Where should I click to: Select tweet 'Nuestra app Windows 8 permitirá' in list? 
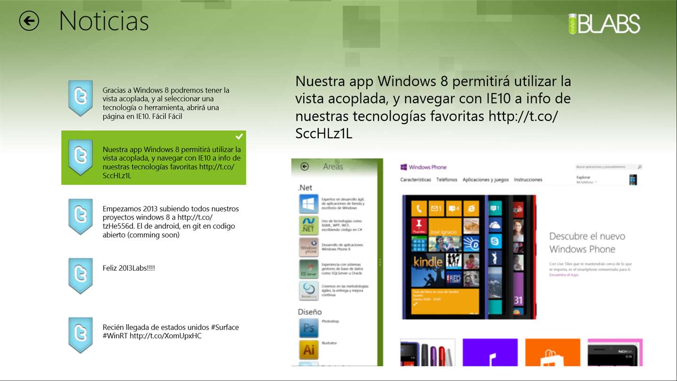point(154,158)
